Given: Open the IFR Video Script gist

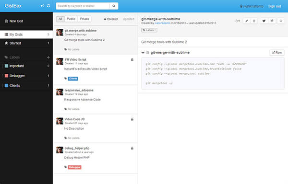Looking at the screenshot, I should [x=96, y=69].
